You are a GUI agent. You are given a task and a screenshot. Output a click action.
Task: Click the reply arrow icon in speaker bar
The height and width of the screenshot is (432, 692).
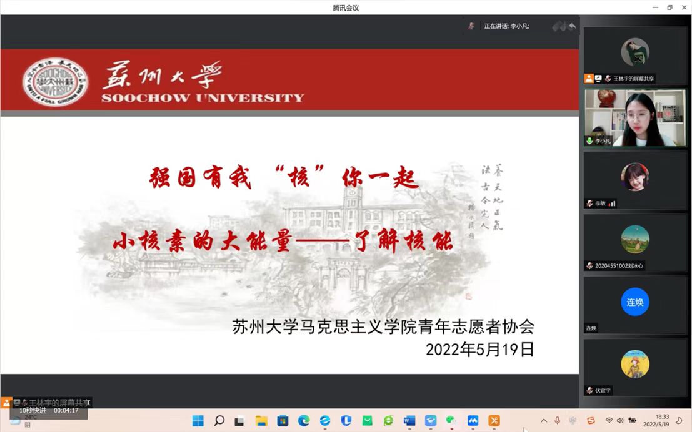click(x=572, y=26)
